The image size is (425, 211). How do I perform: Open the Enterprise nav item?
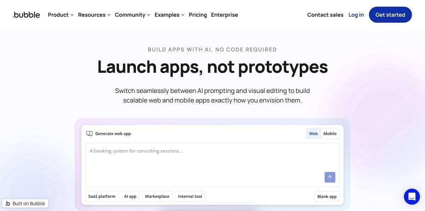[225, 15]
